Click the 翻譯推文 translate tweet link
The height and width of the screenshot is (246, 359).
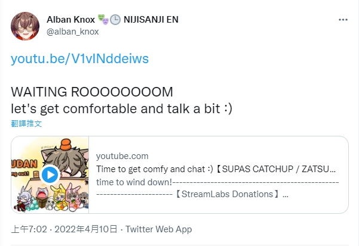click(26, 123)
